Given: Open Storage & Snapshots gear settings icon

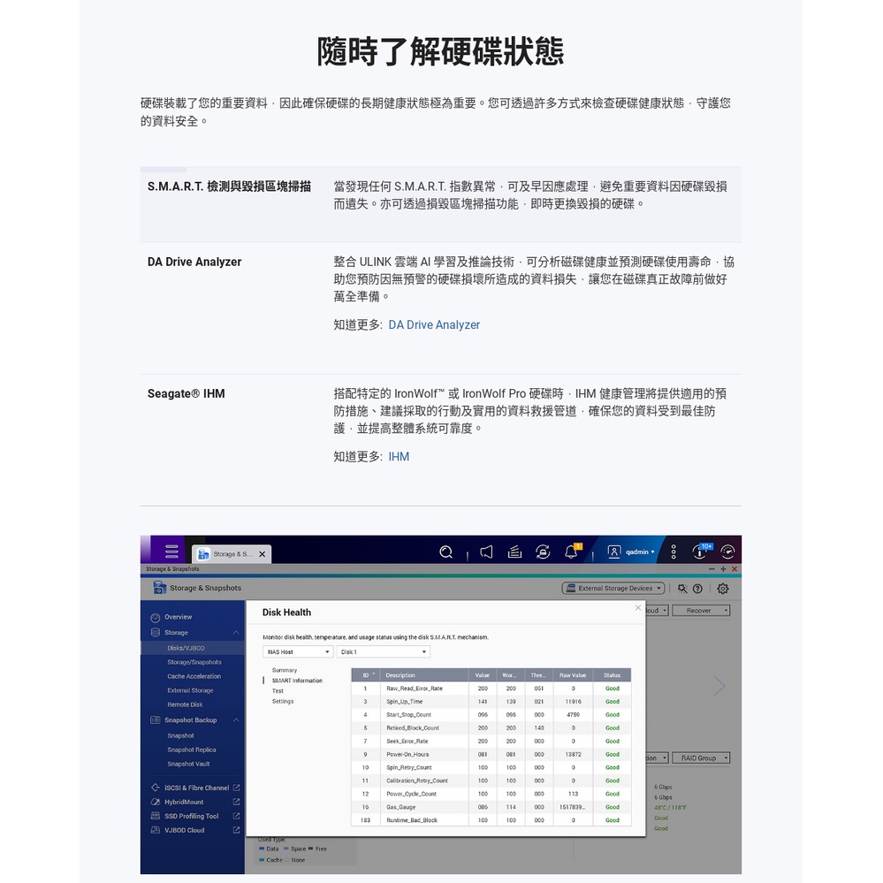Looking at the screenshot, I should (723, 589).
